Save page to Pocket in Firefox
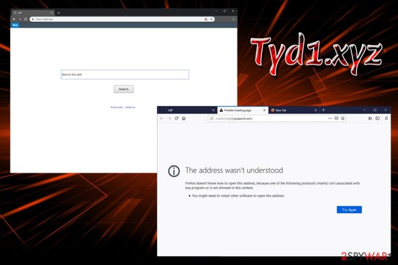The width and height of the screenshot is (398, 265). [336, 118]
